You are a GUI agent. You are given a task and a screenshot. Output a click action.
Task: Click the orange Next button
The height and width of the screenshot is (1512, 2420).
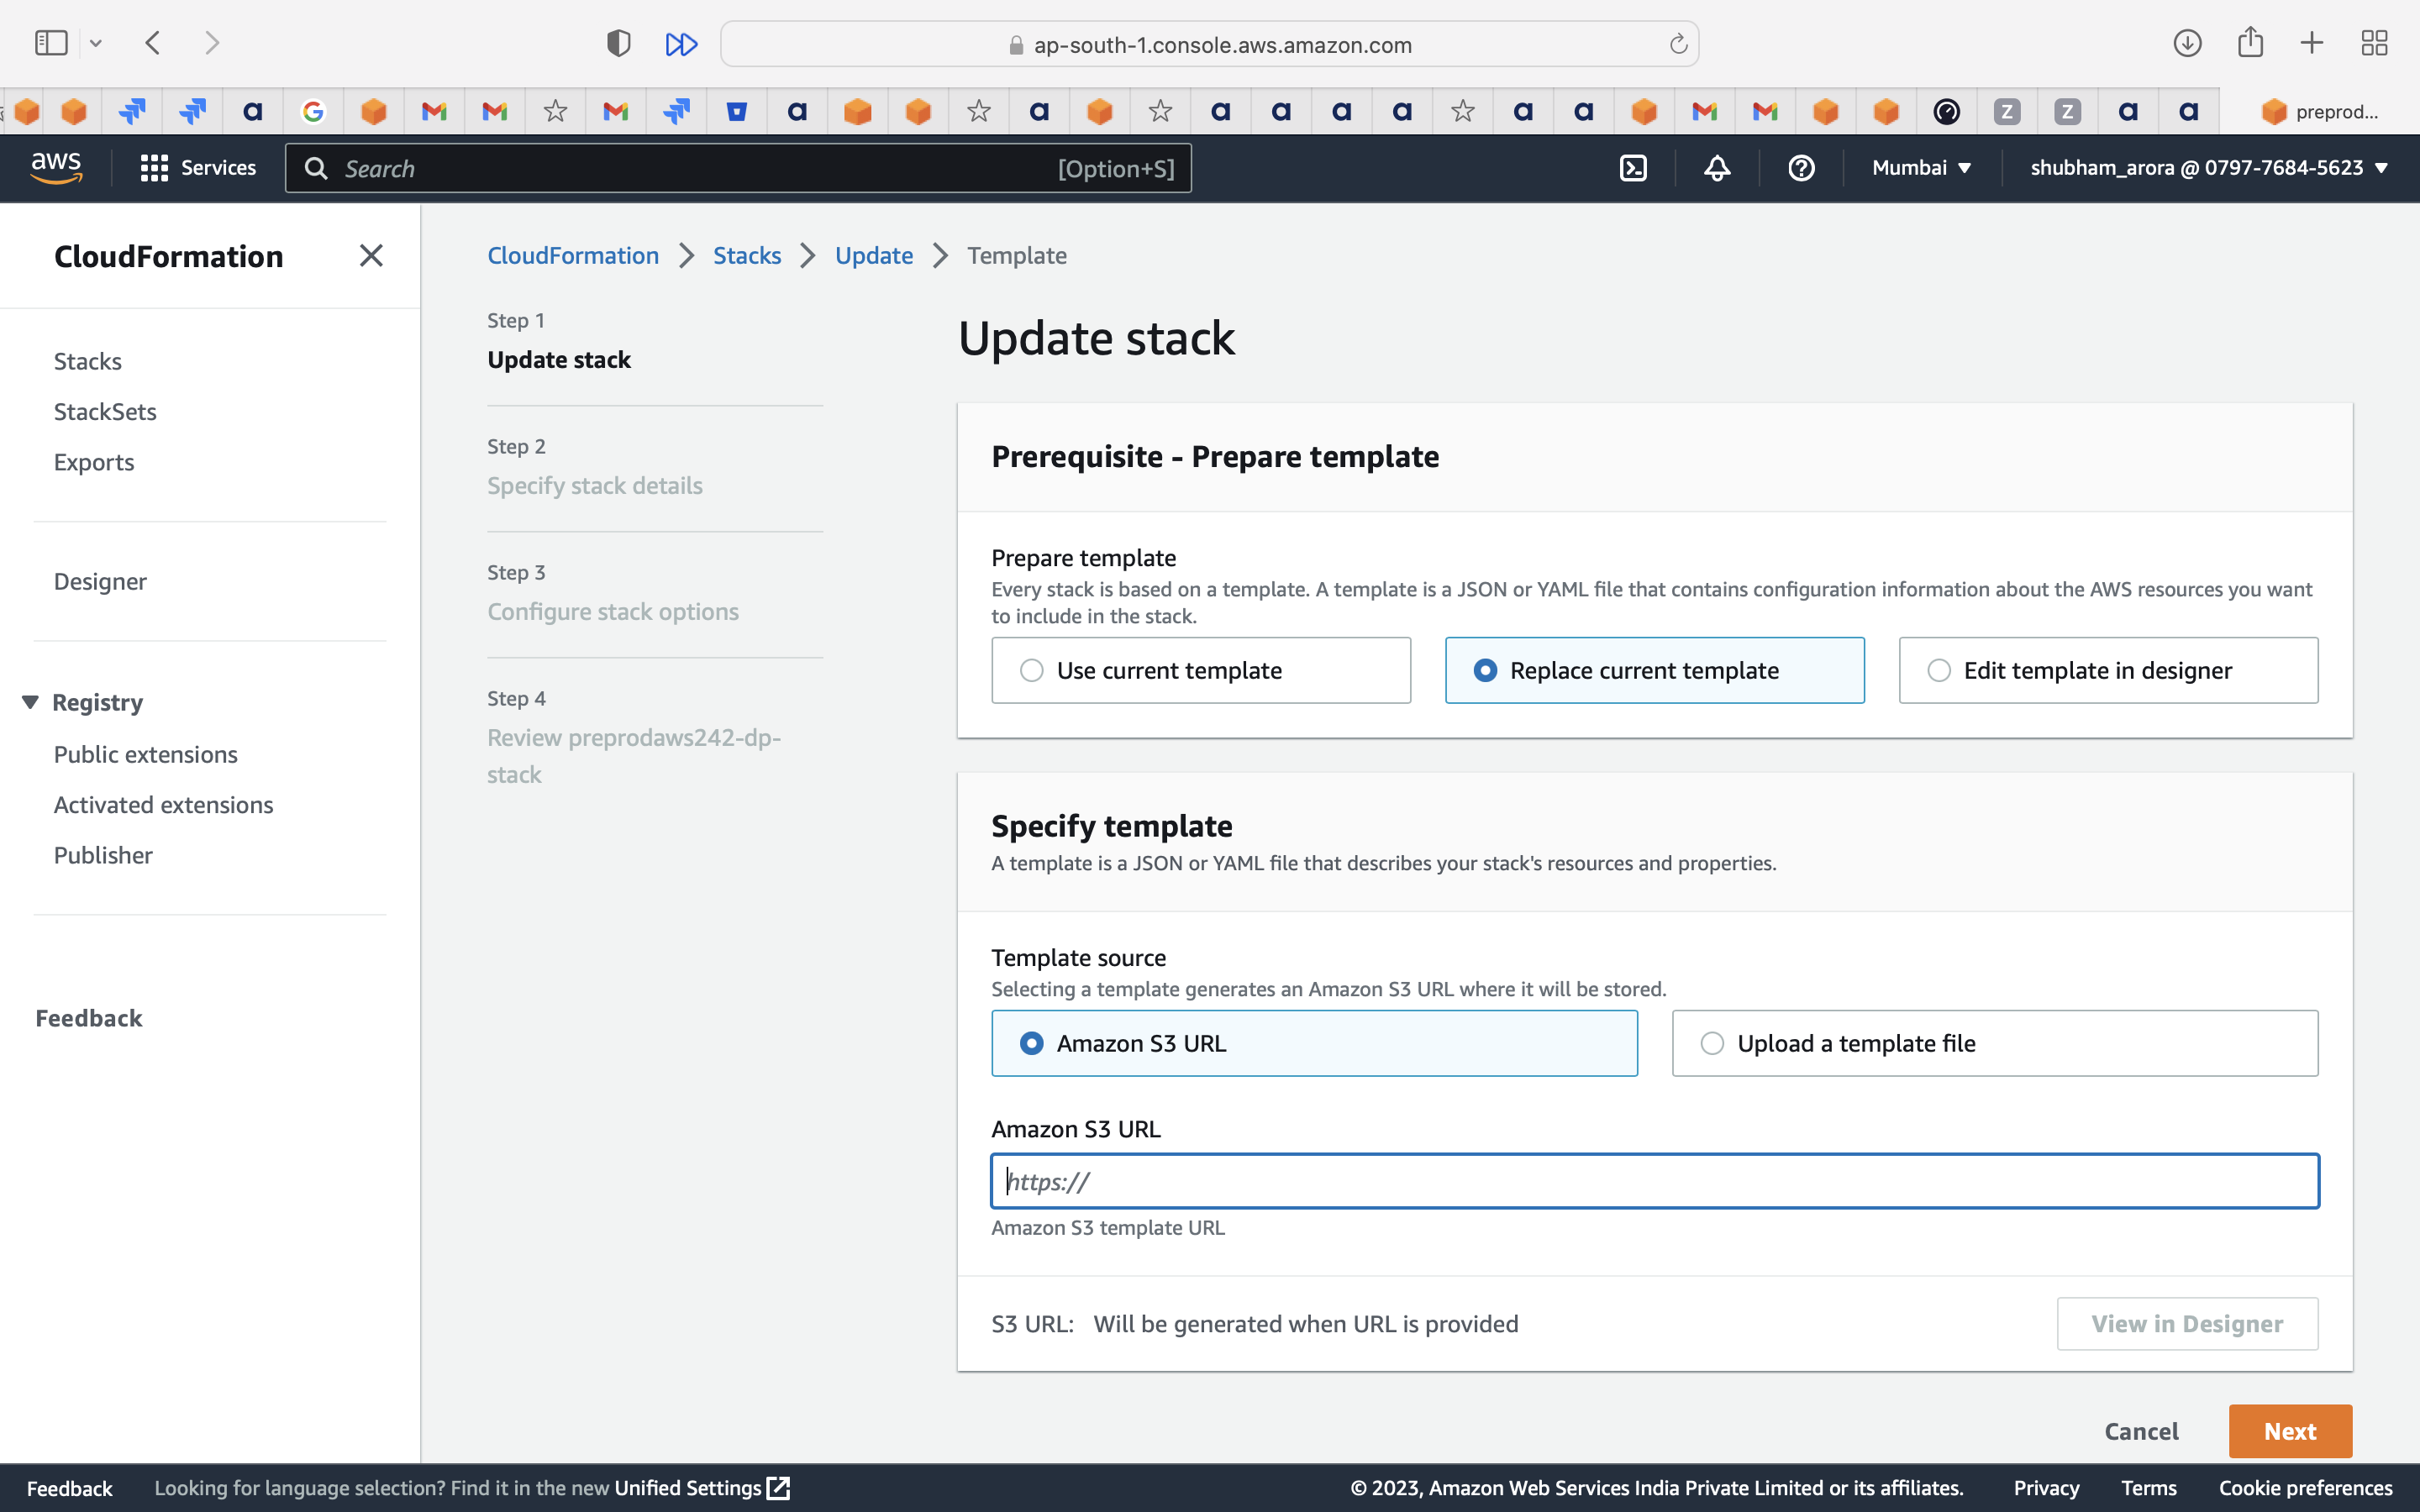(2290, 1431)
